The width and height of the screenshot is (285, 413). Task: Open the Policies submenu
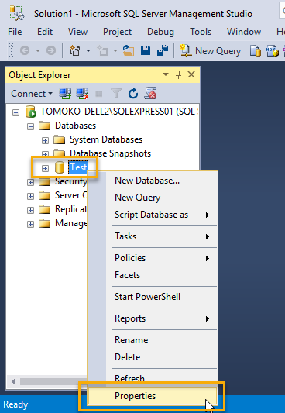click(x=153, y=258)
